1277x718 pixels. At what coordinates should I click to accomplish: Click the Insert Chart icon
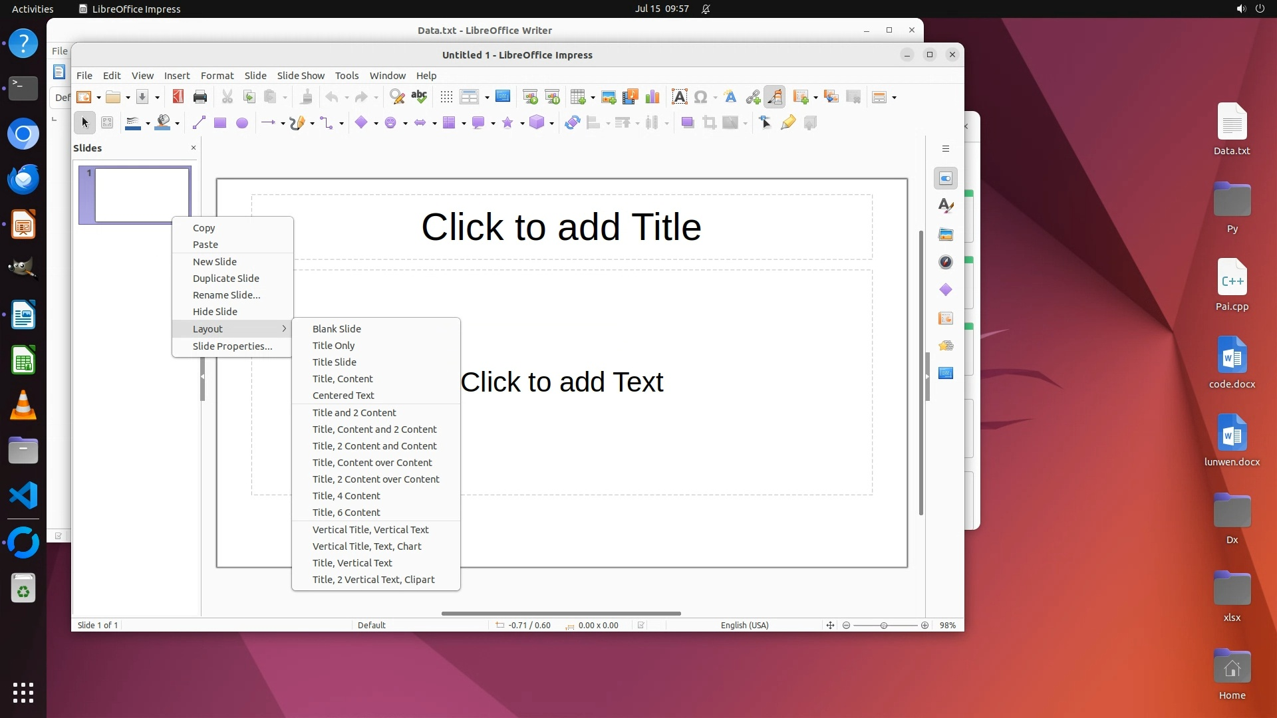652,97
